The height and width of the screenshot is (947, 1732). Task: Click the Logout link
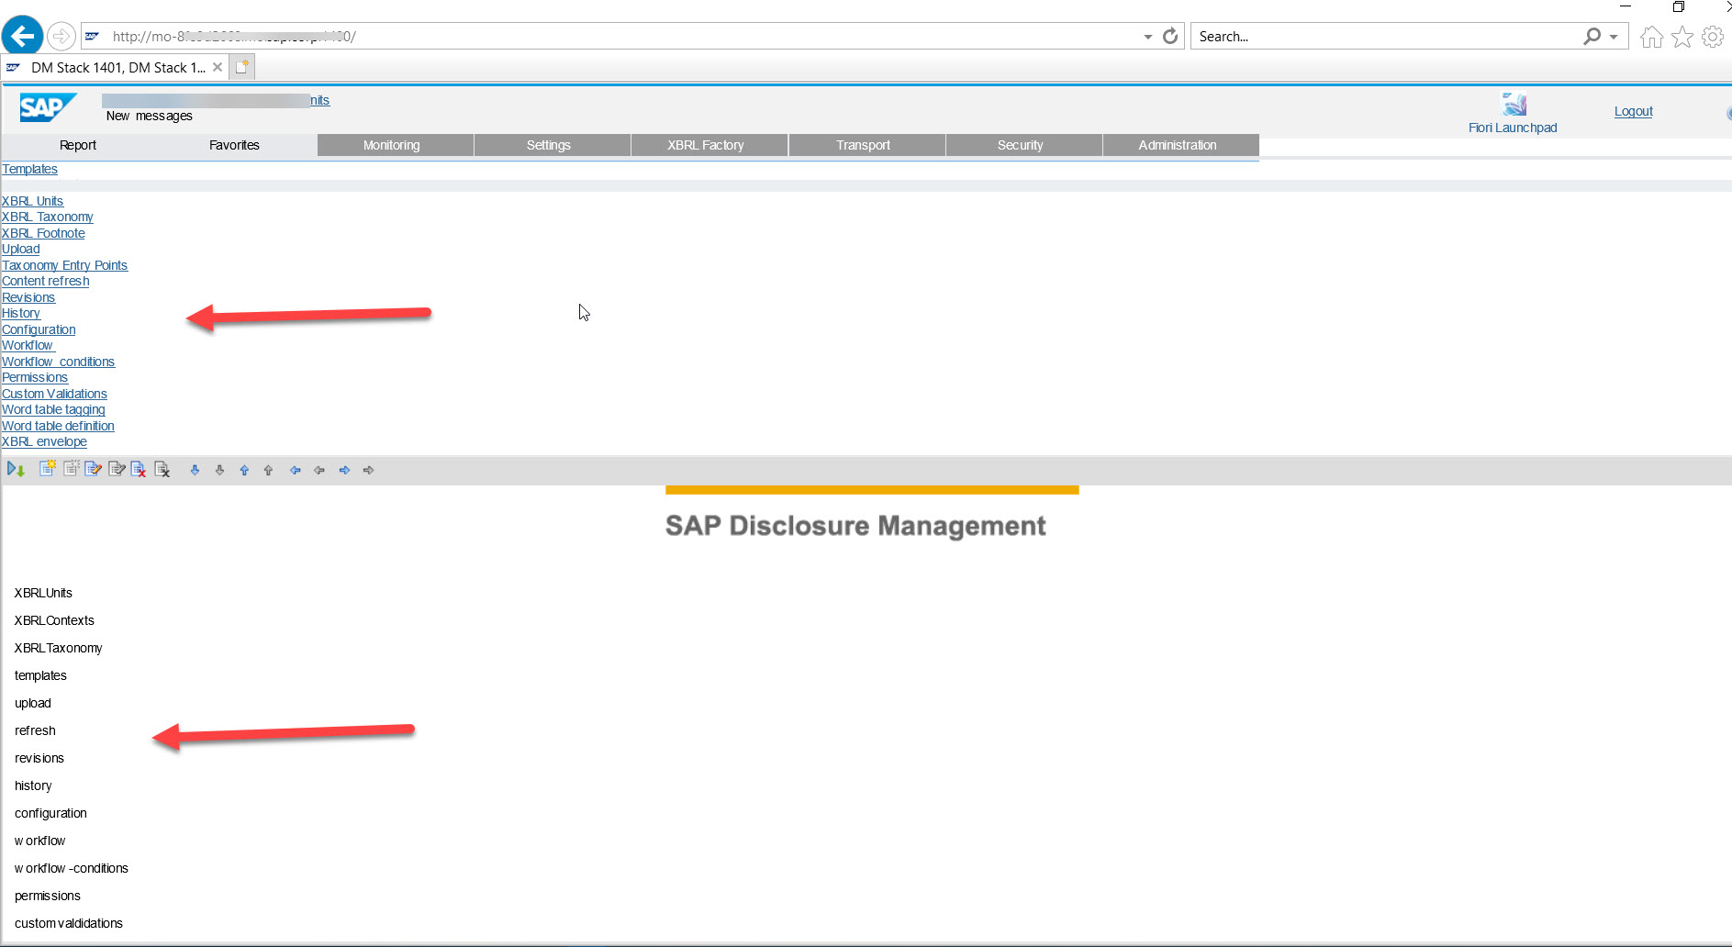click(x=1634, y=111)
